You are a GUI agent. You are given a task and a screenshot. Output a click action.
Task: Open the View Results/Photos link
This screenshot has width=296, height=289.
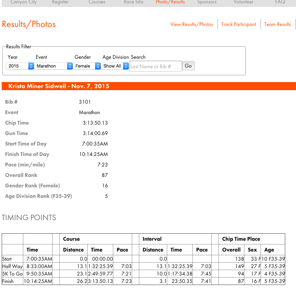tap(191, 24)
